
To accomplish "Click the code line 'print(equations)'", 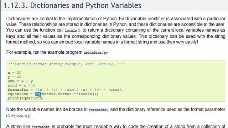I will [26, 98].
